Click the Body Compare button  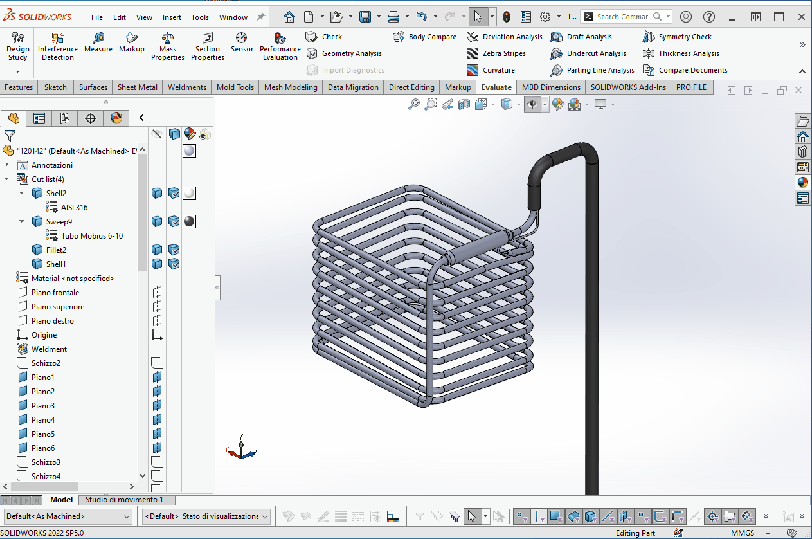(x=425, y=37)
